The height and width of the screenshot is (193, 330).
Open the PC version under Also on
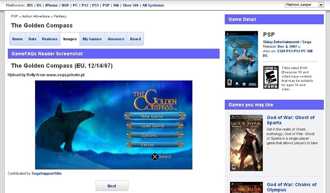(x=303, y=51)
